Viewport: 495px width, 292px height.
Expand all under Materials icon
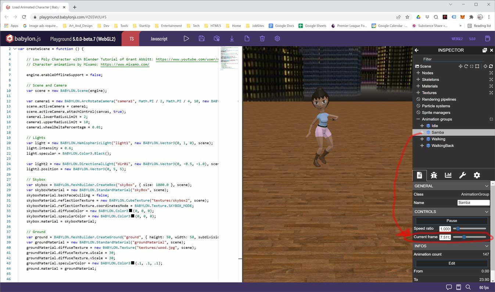491,86
